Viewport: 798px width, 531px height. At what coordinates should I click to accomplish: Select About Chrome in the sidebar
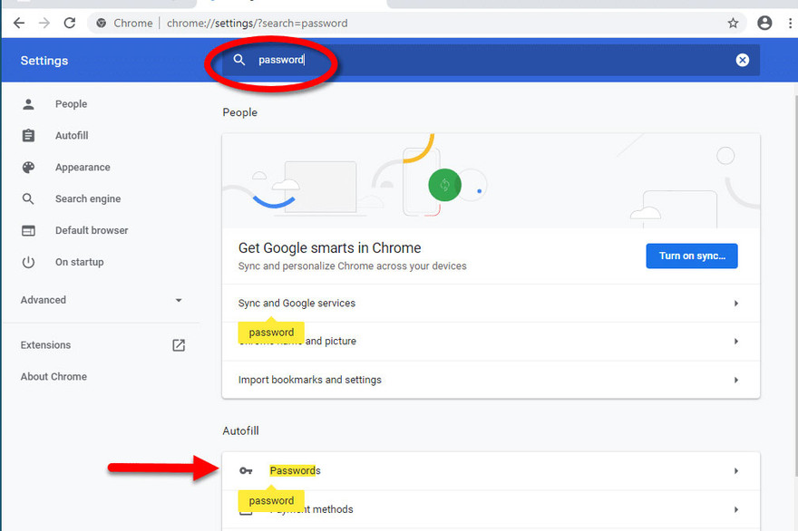[x=54, y=376]
